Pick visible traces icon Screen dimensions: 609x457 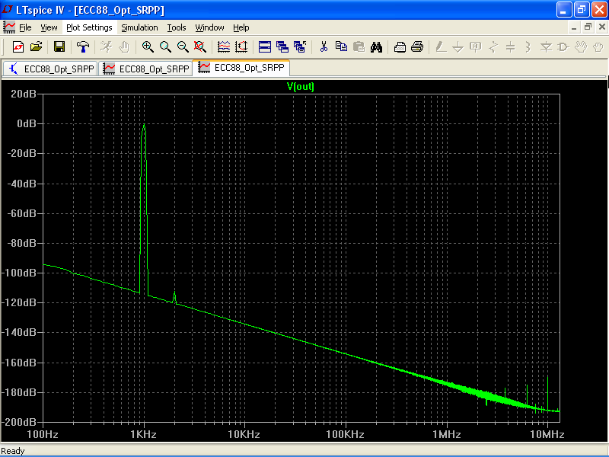click(224, 47)
